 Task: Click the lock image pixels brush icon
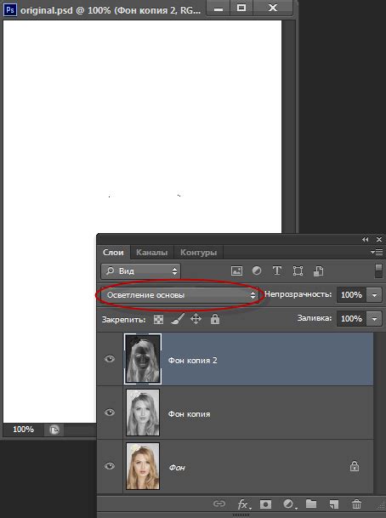coord(178,319)
